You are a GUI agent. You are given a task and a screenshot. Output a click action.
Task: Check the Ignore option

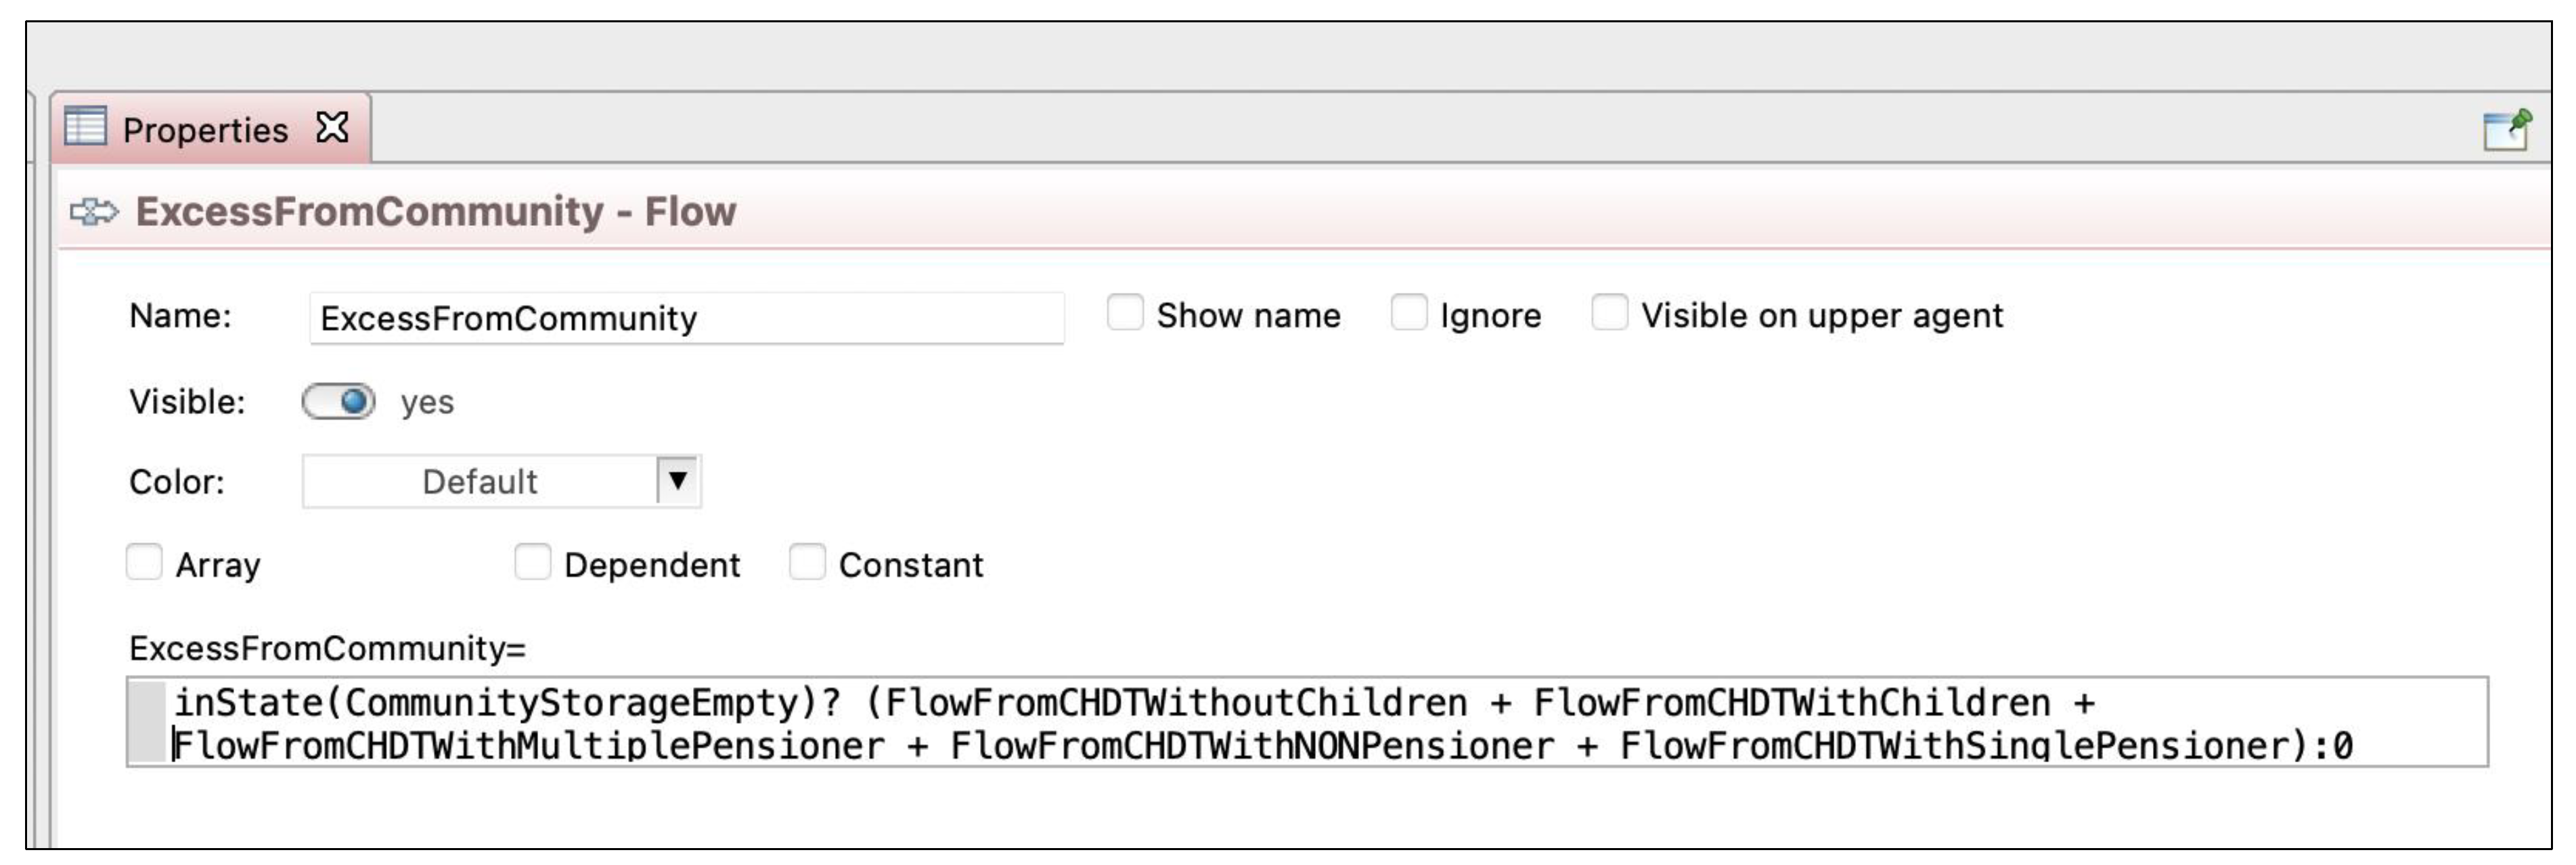tap(1408, 312)
